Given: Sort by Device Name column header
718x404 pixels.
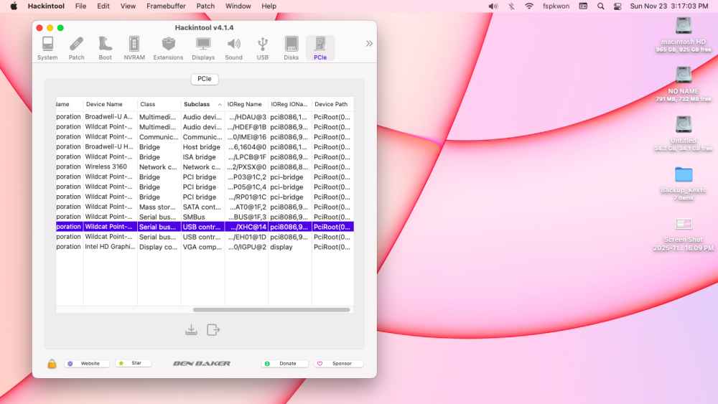Looking at the screenshot, I should click(110, 104).
